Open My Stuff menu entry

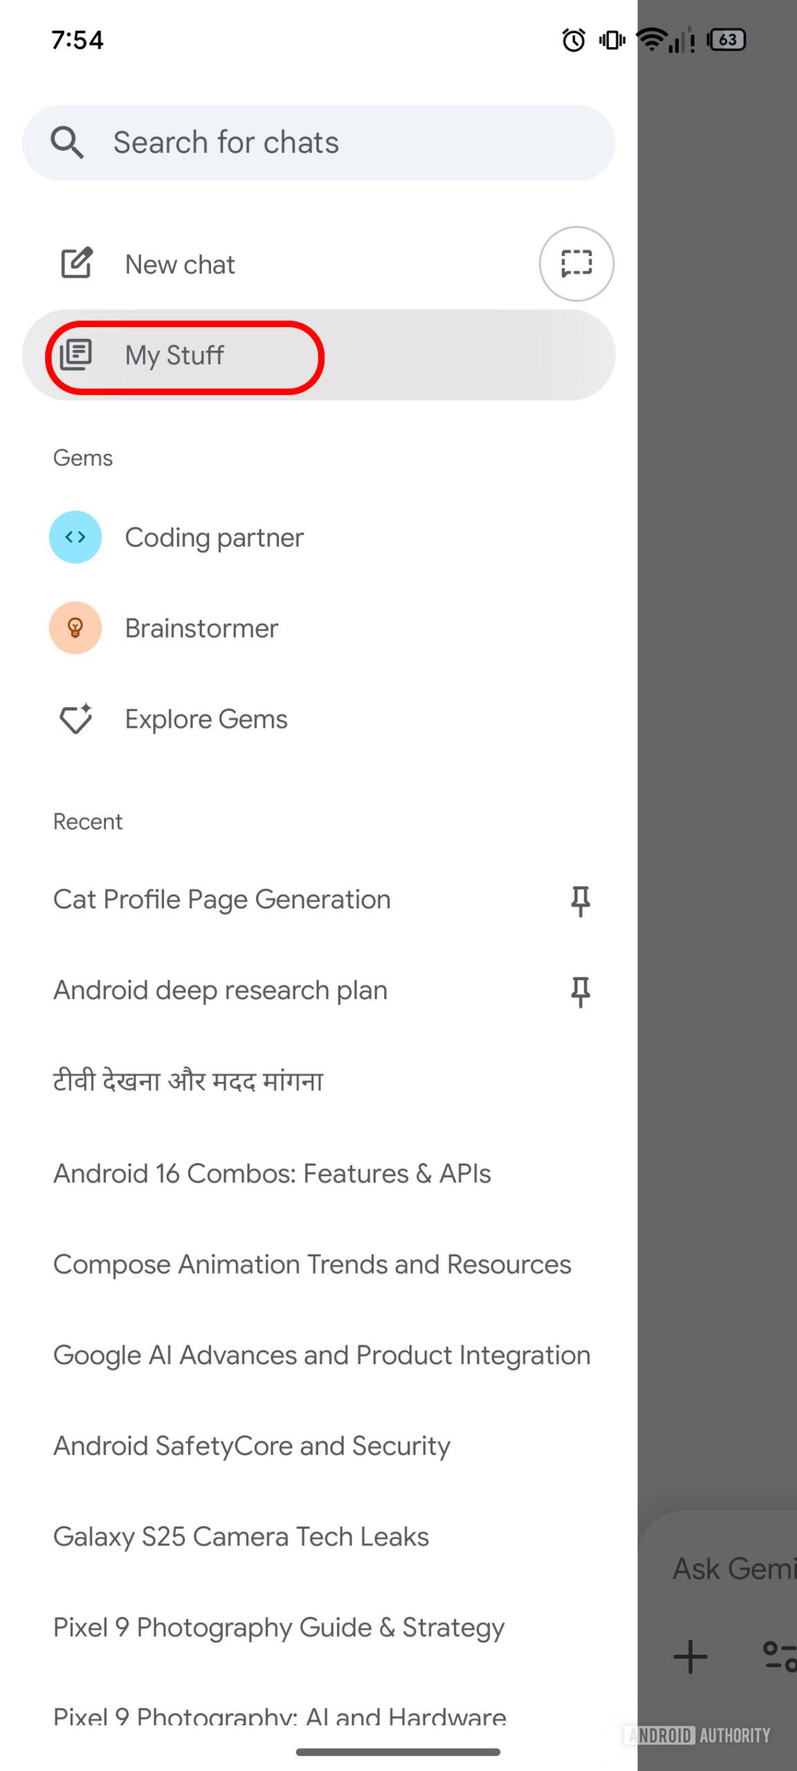[x=174, y=355]
